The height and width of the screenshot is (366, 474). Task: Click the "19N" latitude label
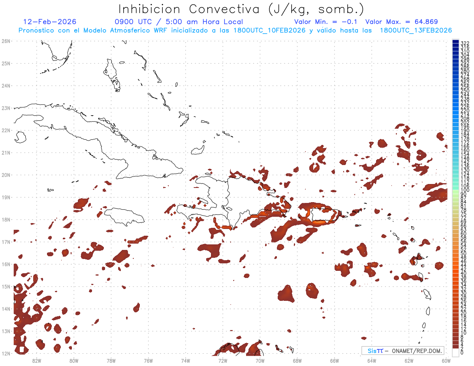[x=6, y=197]
